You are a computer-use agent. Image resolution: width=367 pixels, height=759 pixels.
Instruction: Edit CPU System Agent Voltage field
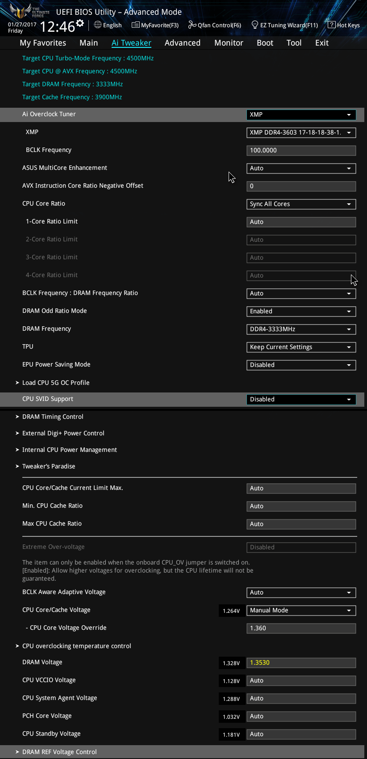pos(301,698)
